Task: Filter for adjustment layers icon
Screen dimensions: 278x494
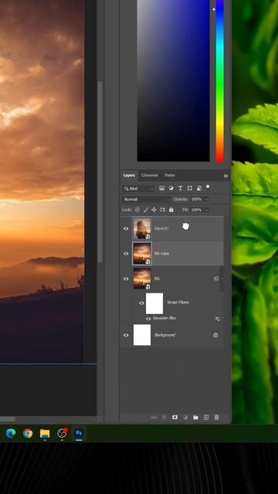Action: [x=171, y=188]
